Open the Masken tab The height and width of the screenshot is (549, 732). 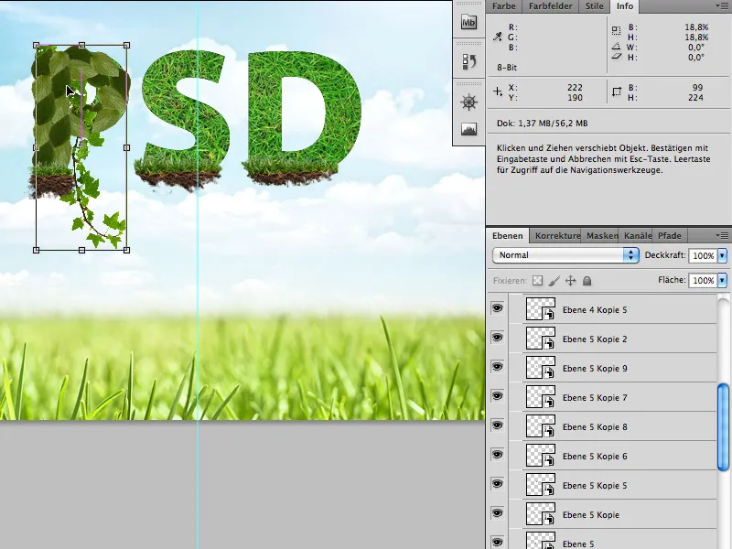click(x=602, y=236)
